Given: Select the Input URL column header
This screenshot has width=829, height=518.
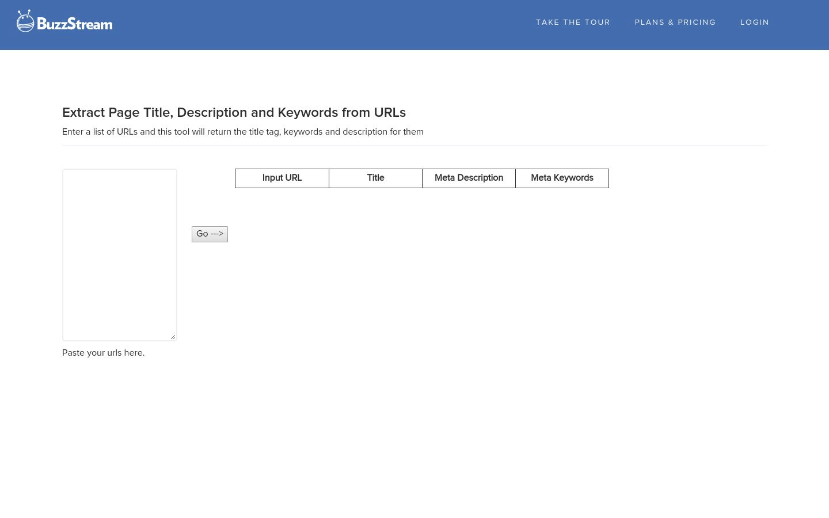Looking at the screenshot, I should [x=282, y=178].
